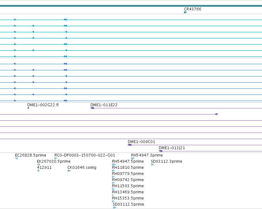Select the RC0-DP0003-150700-022-G01 label
The width and height of the screenshot is (262, 209).
(85, 155)
